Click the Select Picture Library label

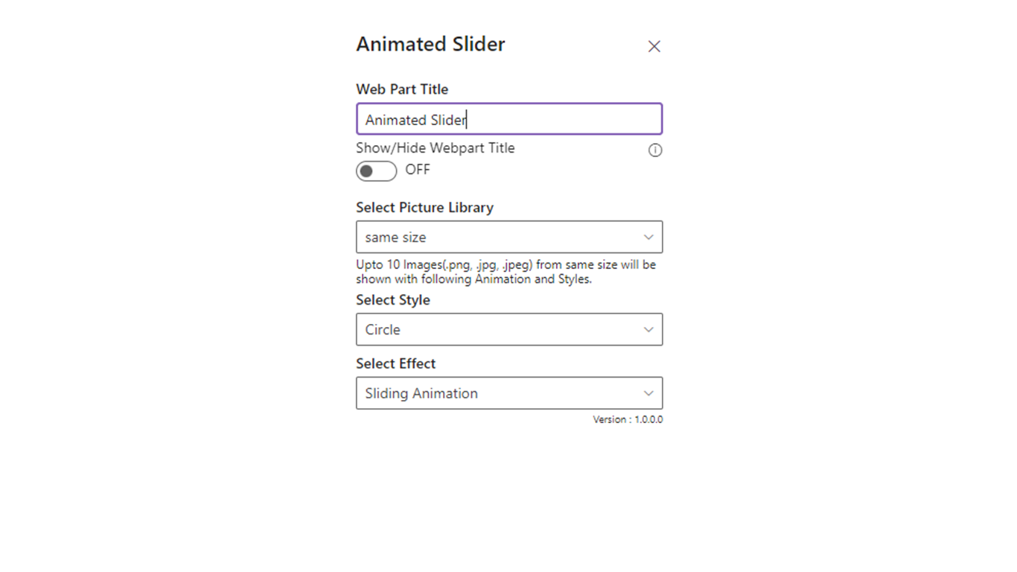coord(424,208)
